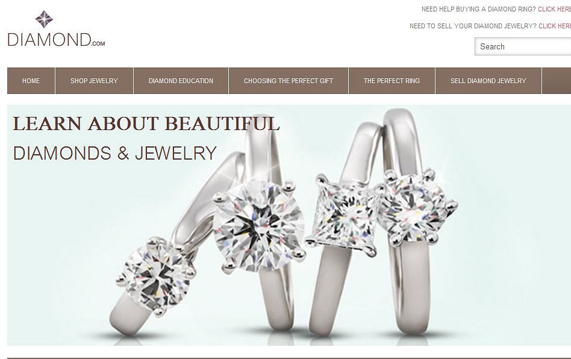
Task: Click the LEARN ABOUT BEAUTIFUL banner heading
Action: [146, 123]
